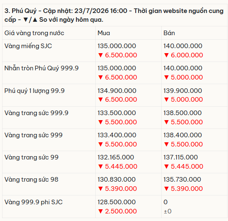Click Vàng 999.9 phi SJC label
This screenshot has height=221, width=228.
click(33, 202)
